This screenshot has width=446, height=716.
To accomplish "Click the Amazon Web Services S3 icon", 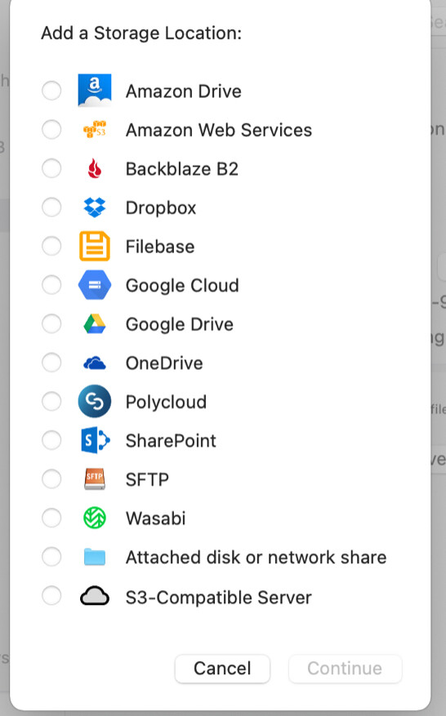I will (95, 130).
